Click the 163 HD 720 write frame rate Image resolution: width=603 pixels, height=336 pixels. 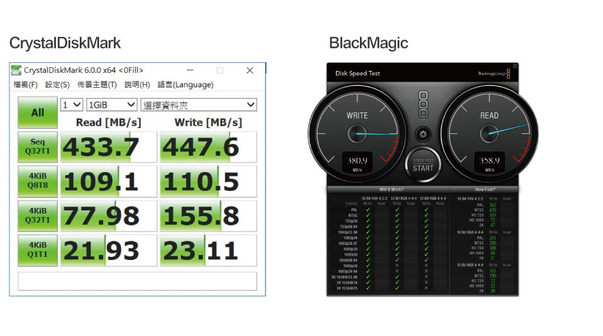point(492,215)
